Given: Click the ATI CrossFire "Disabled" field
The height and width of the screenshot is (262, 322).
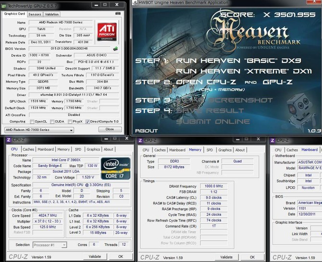Looking at the screenshot, I should 74,115.
